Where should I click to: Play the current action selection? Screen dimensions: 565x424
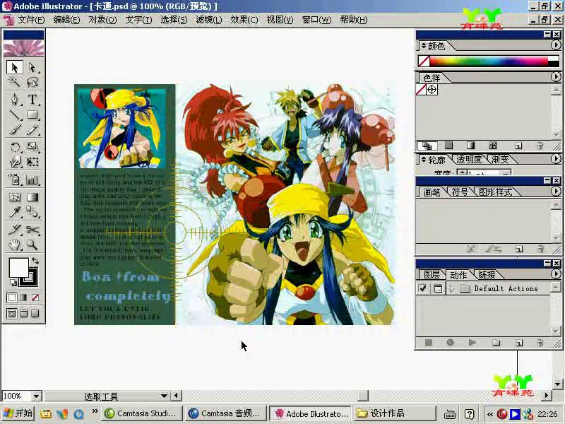click(x=472, y=343)
